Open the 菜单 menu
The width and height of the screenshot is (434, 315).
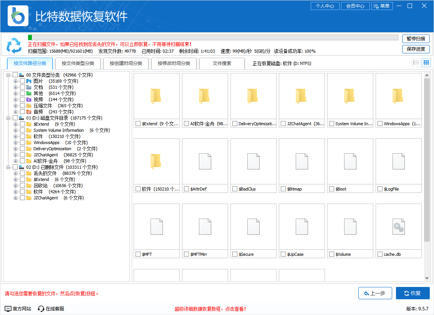click(382, 6)
